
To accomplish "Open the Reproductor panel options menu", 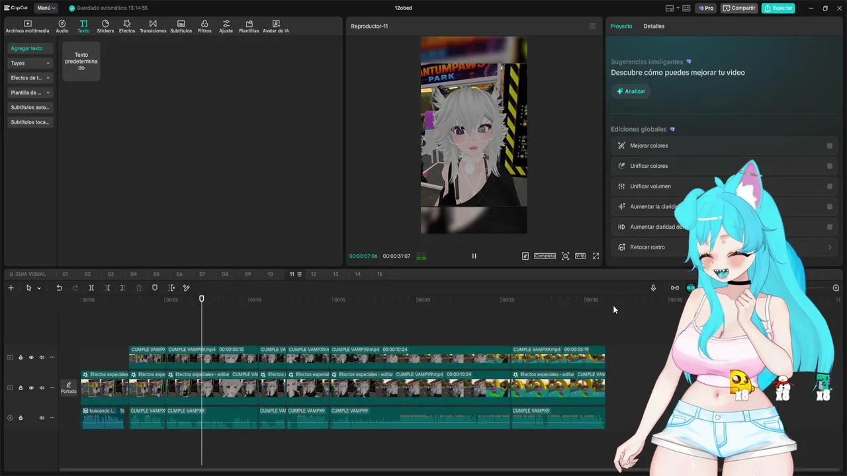I will (592, 26).
